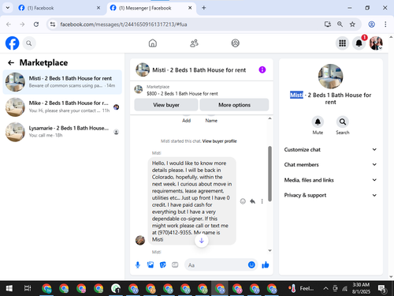
Task: Open the taskbar clock showing 3:30 AM
Action: tap(361, 288)
